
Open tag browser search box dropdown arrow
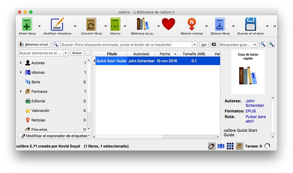point(65,53)
